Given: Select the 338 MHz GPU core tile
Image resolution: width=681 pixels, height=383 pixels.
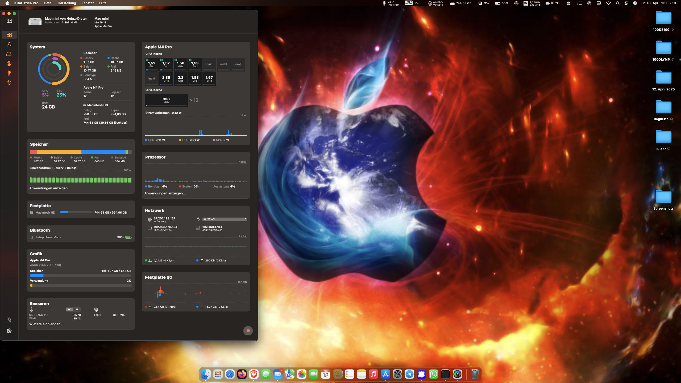Looking at the screenshot, I should (x=166, y=100).
